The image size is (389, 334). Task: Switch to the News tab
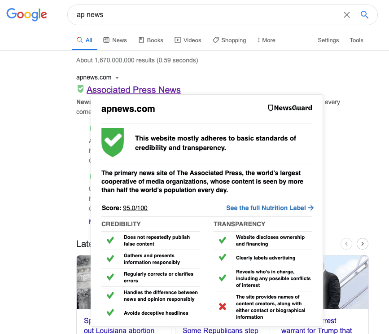[x=115, y=40]
